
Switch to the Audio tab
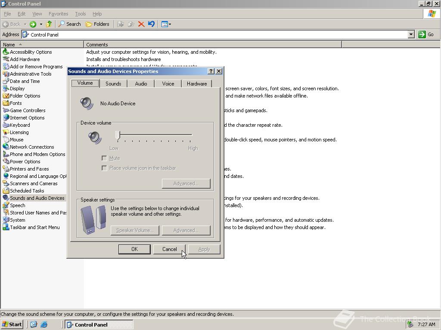pos(141,84)
